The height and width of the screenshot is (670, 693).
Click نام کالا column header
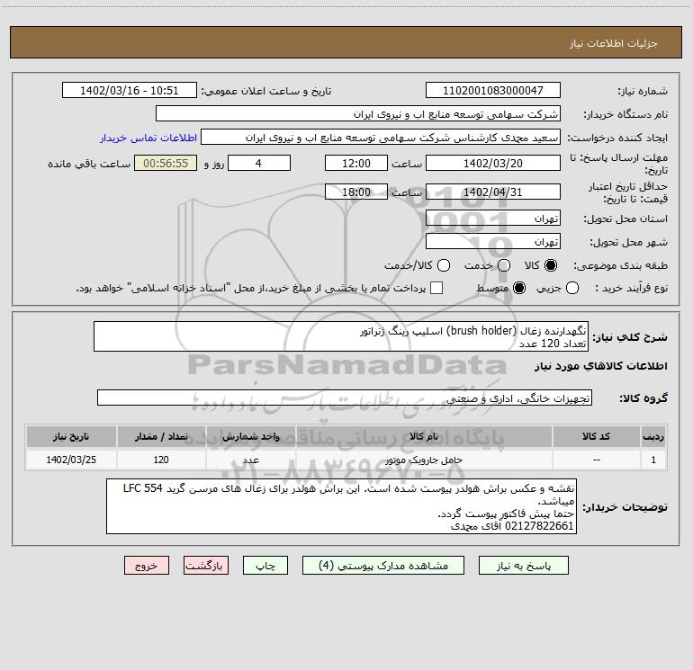pos(423,436)
